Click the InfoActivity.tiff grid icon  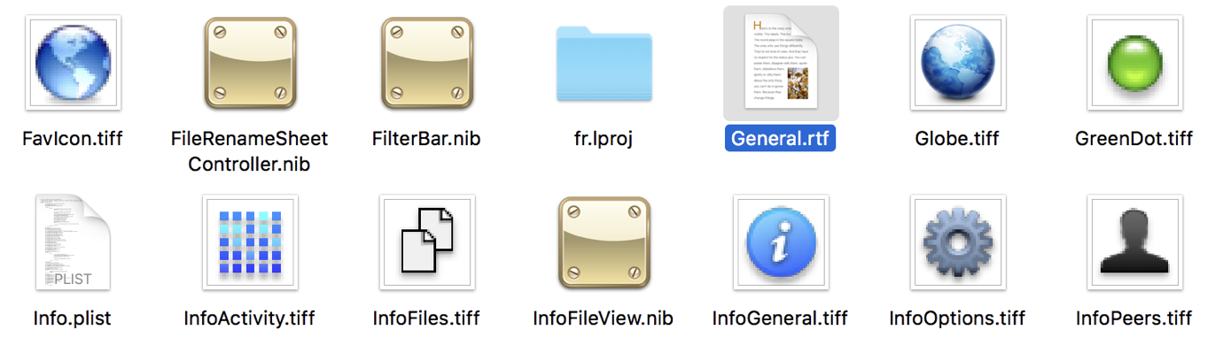coord(249,242)
